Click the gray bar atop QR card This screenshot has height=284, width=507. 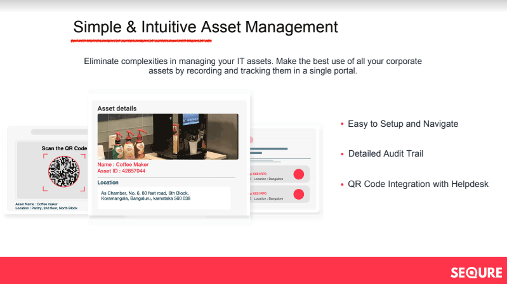tap(57, 132)
